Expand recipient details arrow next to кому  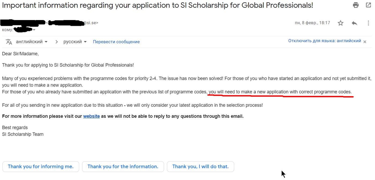34,30
